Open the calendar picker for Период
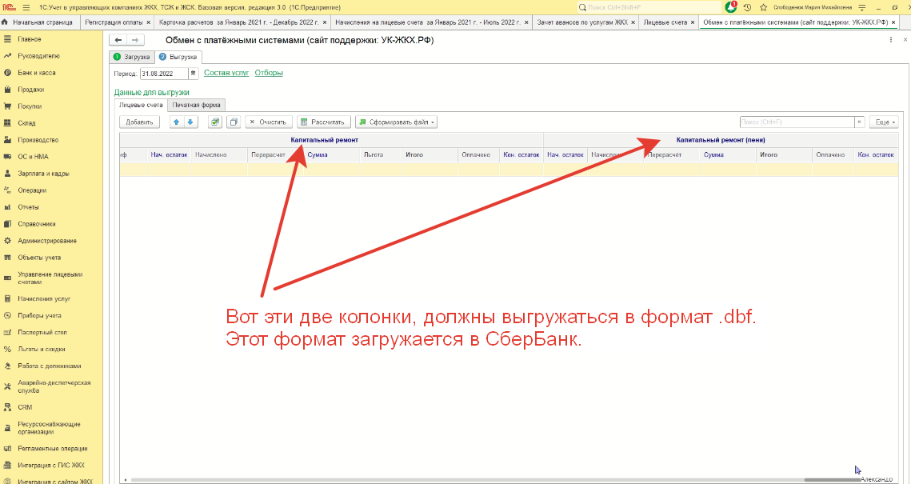 (193, 74)
